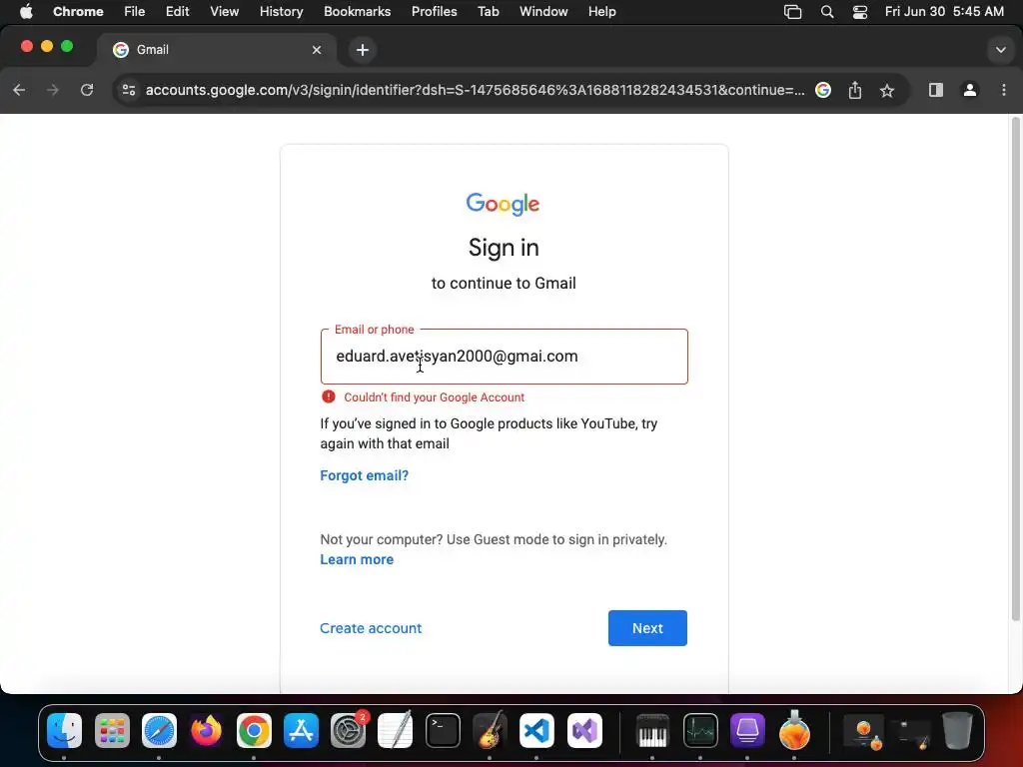Open Trash from the Dock
The image size is (1023, 767).
point(957,730)
